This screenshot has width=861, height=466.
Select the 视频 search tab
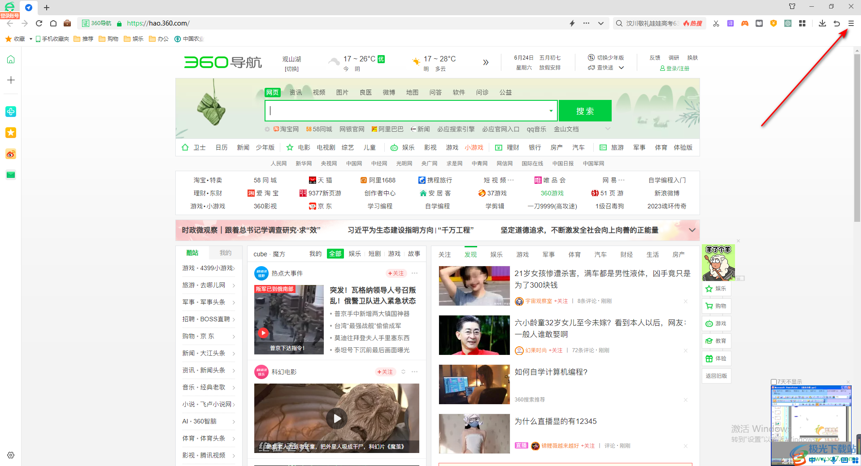[319, 92]
